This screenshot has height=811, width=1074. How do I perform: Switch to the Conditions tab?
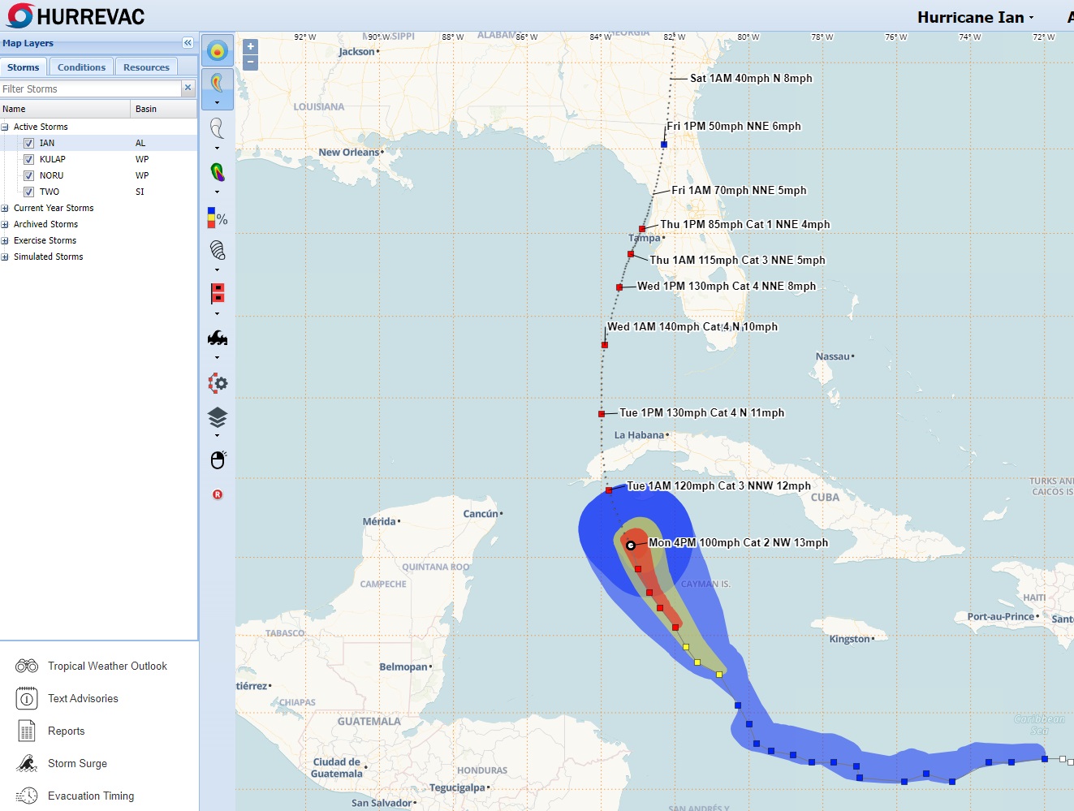click(81, 67)
